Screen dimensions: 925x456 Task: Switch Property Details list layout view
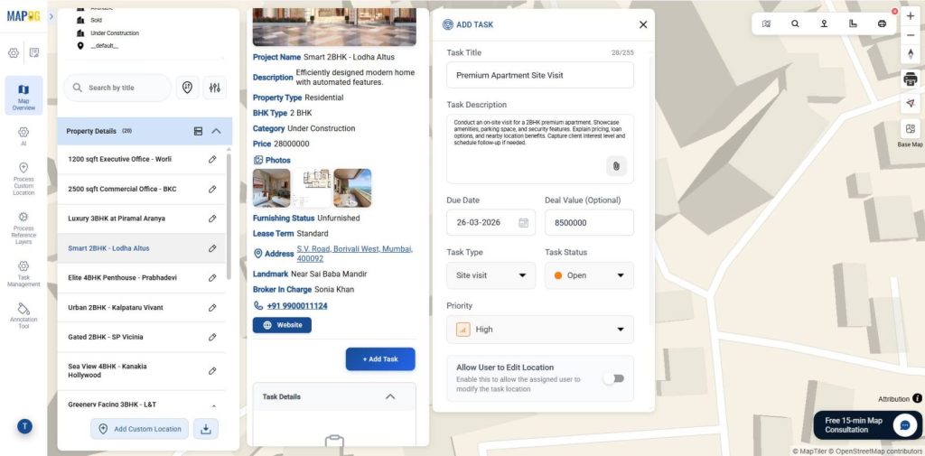[198, 131]
